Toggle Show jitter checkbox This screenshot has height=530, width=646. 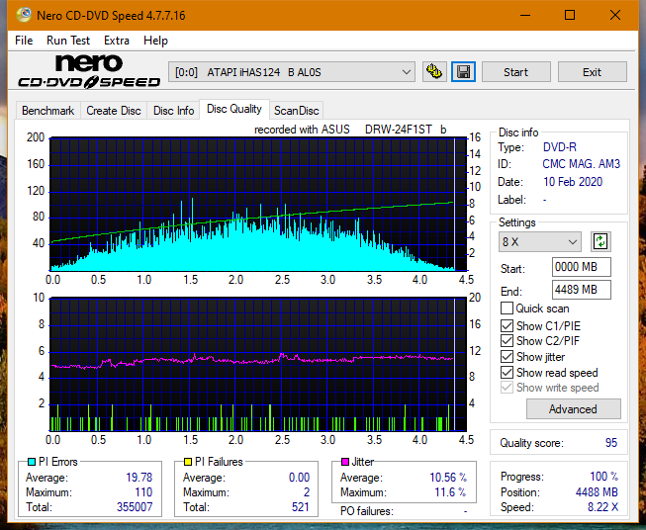pyautogui.click(x=507, y=357)
